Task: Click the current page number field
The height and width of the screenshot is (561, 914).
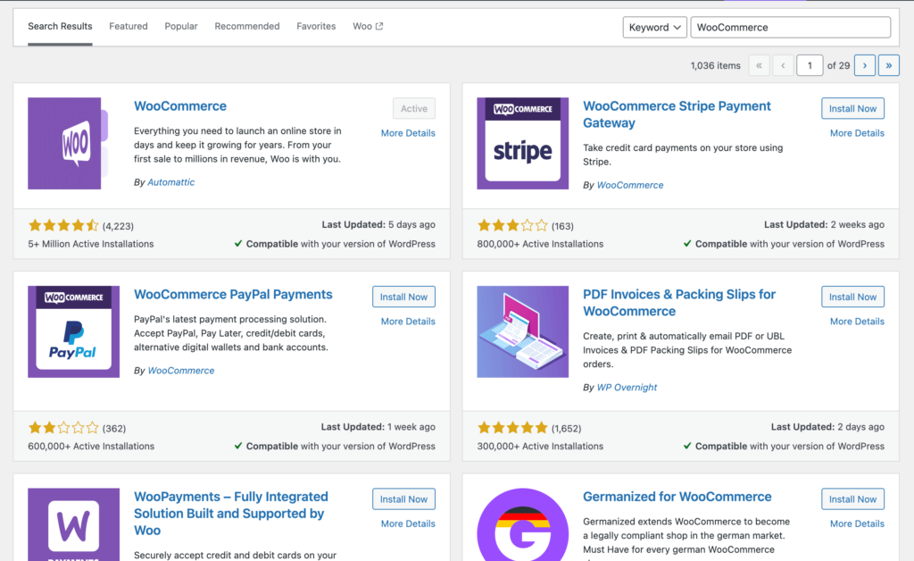Action: tap(810, 65)
